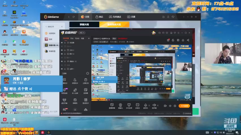Edit the CFHD stream category selector
Image resolution: width=241 pixels, height=135 pixels.
click(x=101, y=42)
